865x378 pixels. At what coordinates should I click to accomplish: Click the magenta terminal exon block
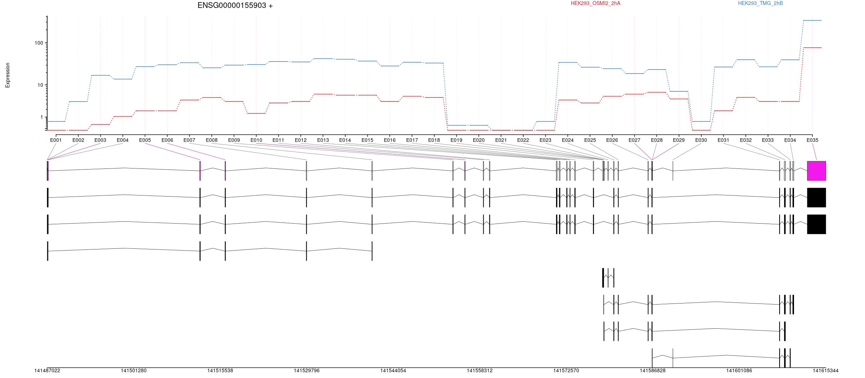click(816, 171)
